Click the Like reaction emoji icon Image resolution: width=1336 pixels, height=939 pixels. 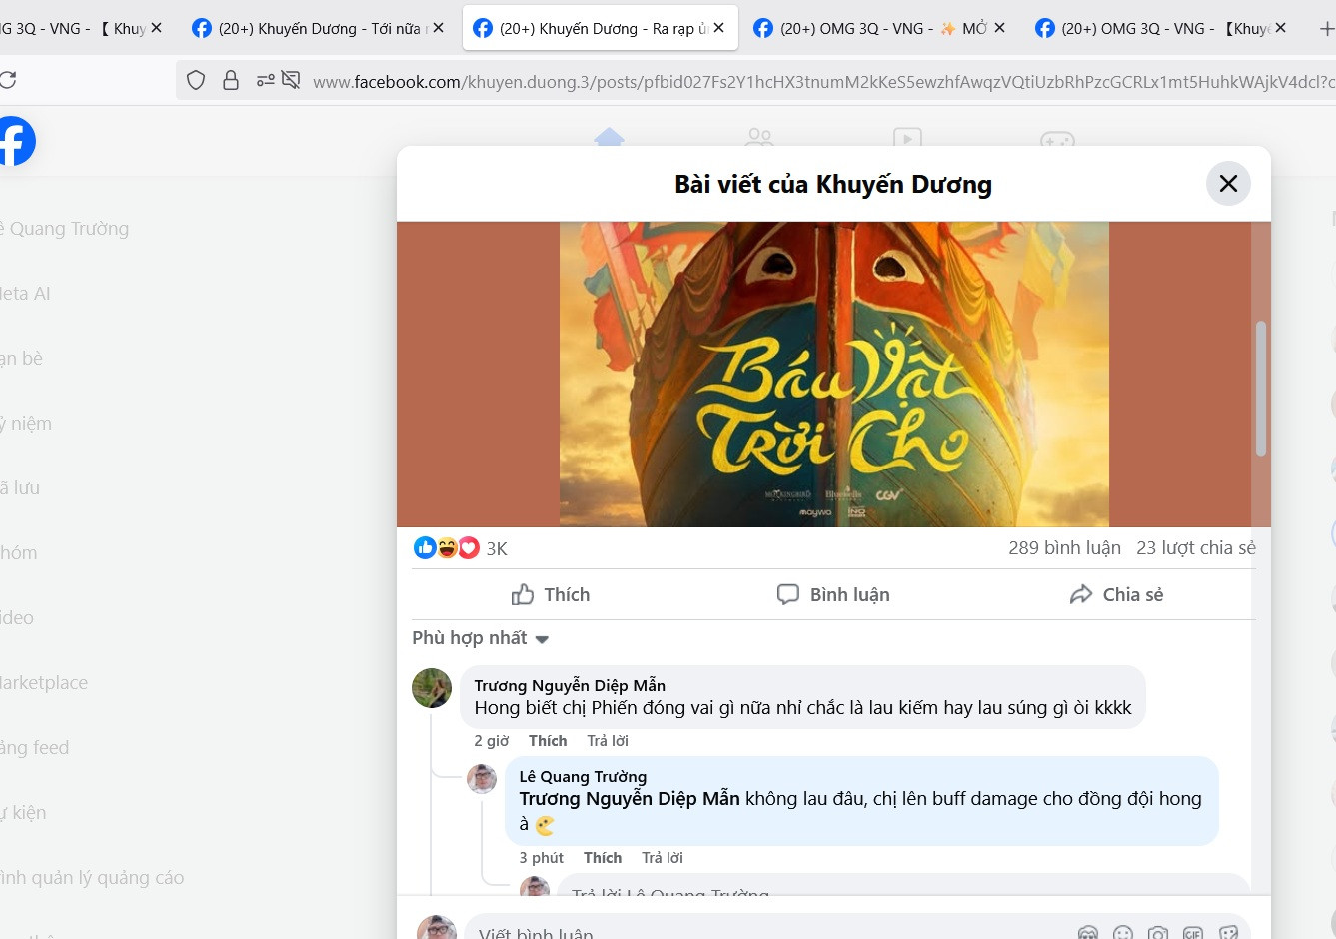coord(425,547)
